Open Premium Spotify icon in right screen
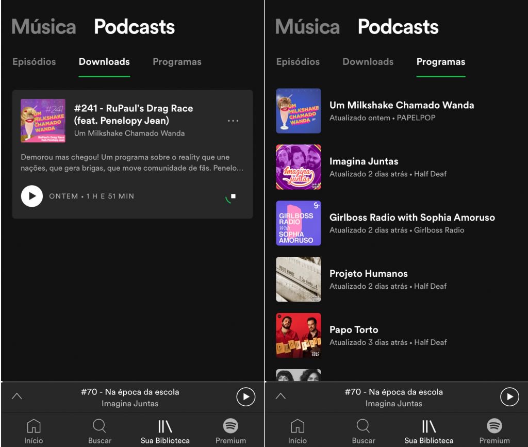Viewport: 528px width, 447px height. (x=494, y=426)
